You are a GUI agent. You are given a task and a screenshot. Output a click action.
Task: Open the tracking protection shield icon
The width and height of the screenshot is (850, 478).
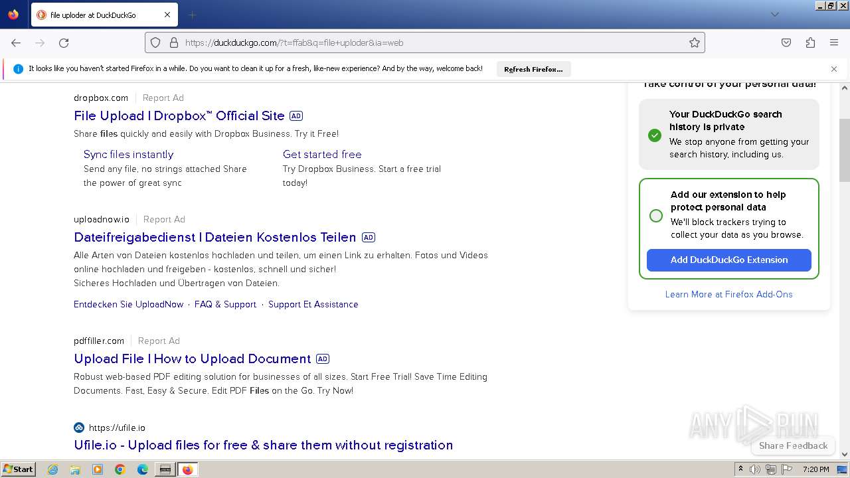[155, 42]
